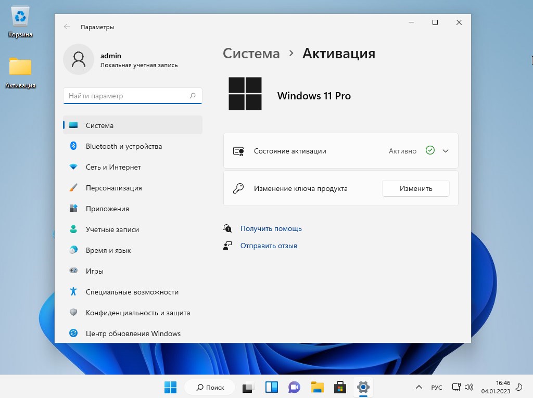Open the Get help link

pos(271,228)
